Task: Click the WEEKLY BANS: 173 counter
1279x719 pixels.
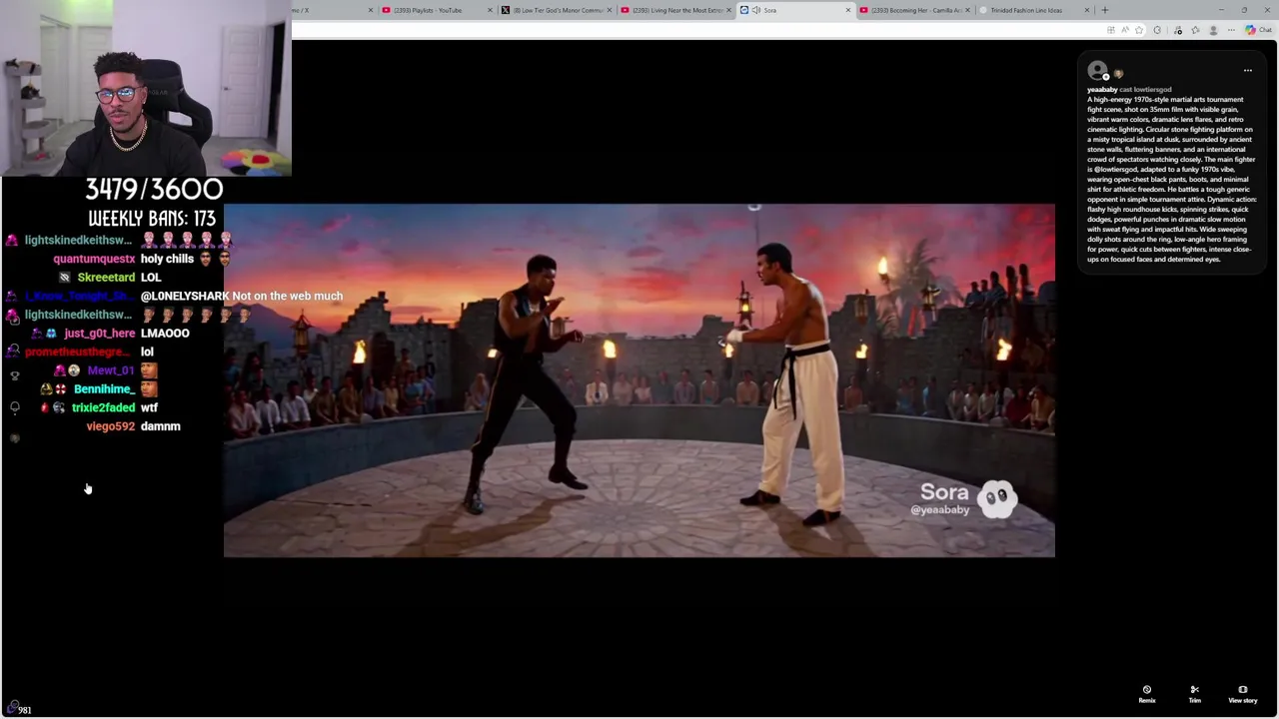Action: click(152, 218)
